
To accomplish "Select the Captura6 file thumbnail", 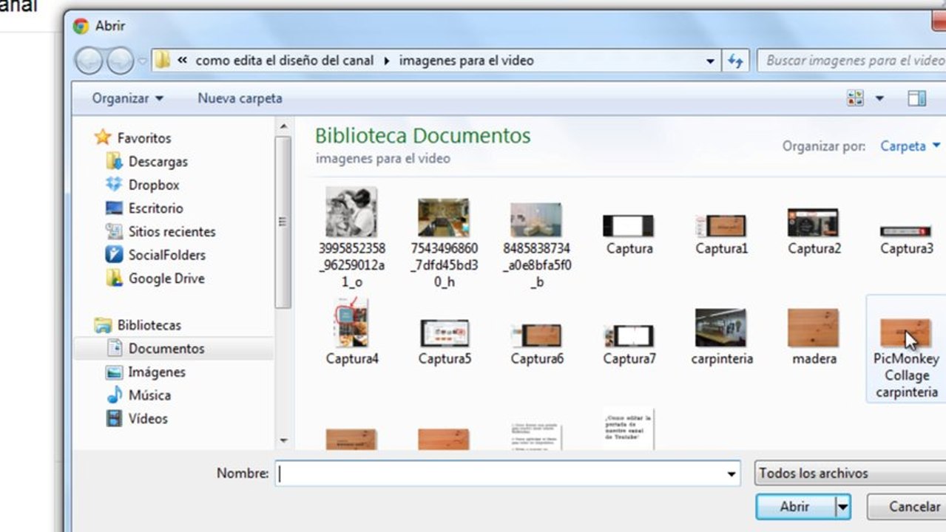I will [536, 335].
